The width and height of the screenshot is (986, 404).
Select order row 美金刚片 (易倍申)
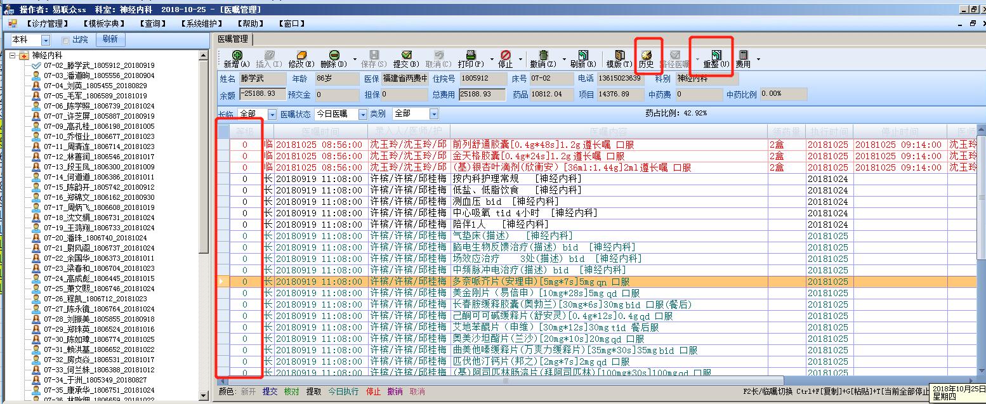point(596,293)
